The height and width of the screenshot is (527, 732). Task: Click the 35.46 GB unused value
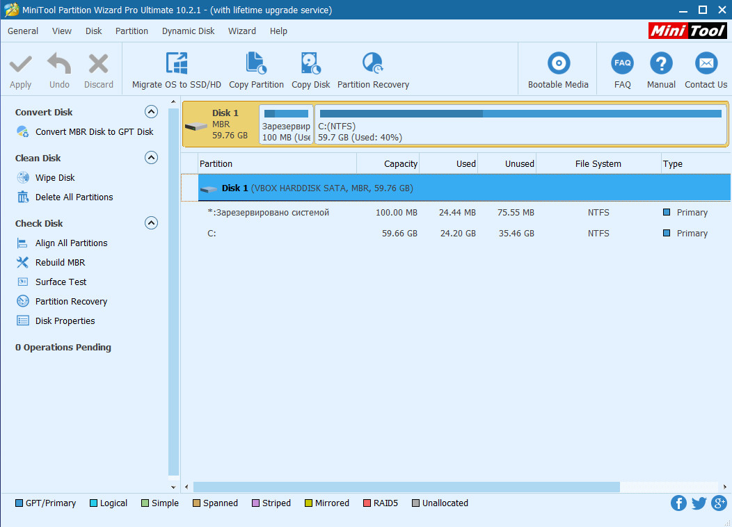click(516, 234)
